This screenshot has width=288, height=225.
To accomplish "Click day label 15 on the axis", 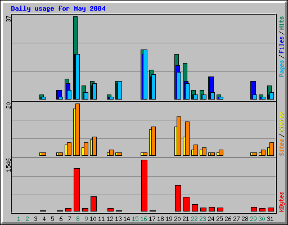I will (135, 219).
